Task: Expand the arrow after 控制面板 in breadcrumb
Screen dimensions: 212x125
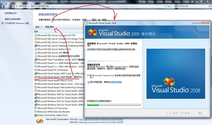Action: (x=29, y=6)
